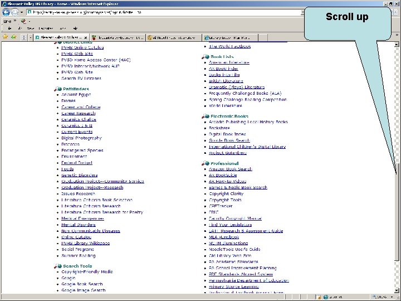
Task: Open the Endangered Species item
Action: (x=82, y=151)
